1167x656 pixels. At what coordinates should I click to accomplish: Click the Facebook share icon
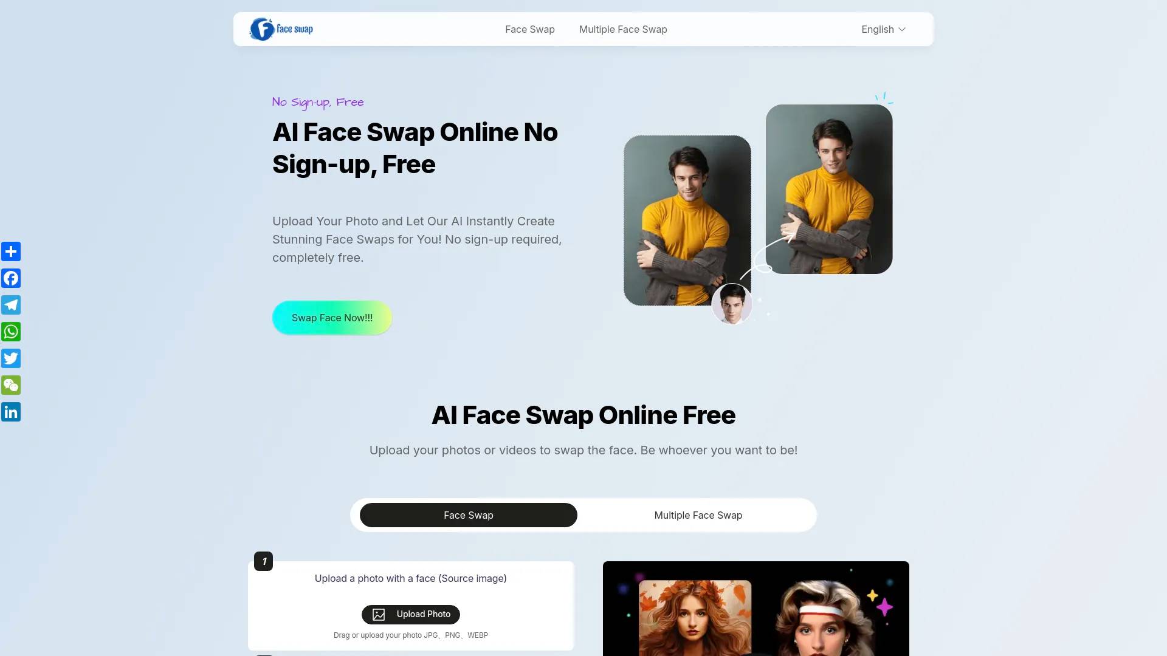pyautogui.click(x=11, y=278)
